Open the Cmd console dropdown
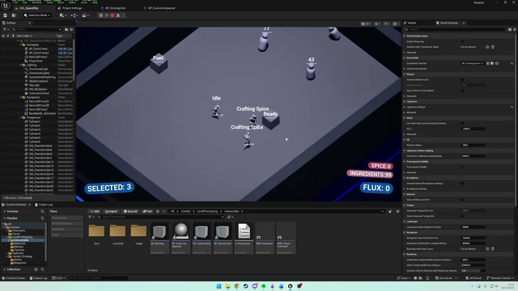 [x=59, y=278]
